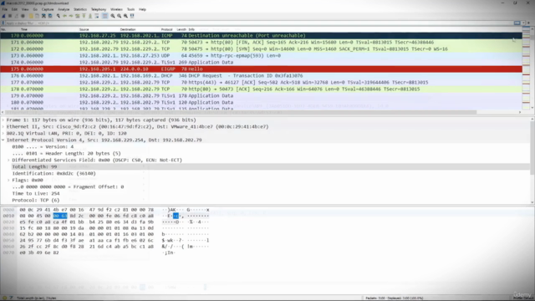Toggle auto-scroll during live capture
The height and width of the screenshot is (301, 535).
coord(97,16)
